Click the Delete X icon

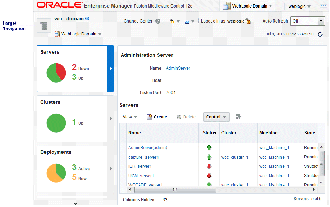[x=179, y=117]
